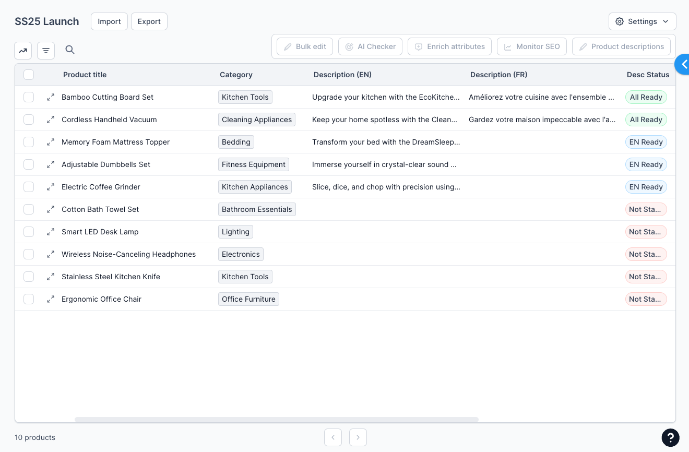
Task: Click Enrich attributes
Action: (x=450, y=46)
